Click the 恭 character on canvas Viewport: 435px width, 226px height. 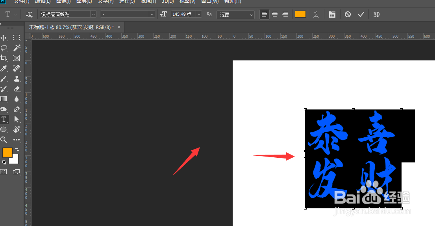328,133
